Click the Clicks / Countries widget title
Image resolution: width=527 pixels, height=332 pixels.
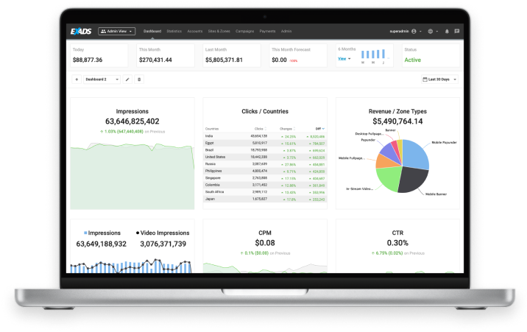tap(265, 111)
